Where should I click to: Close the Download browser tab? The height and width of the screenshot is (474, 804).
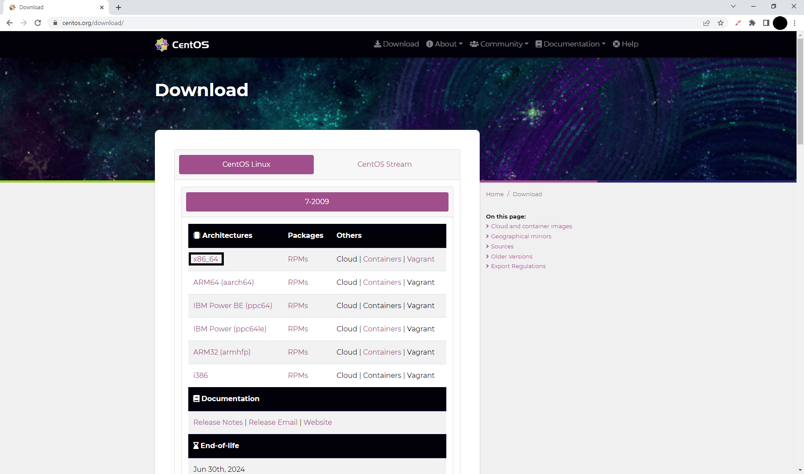(102, 7)
